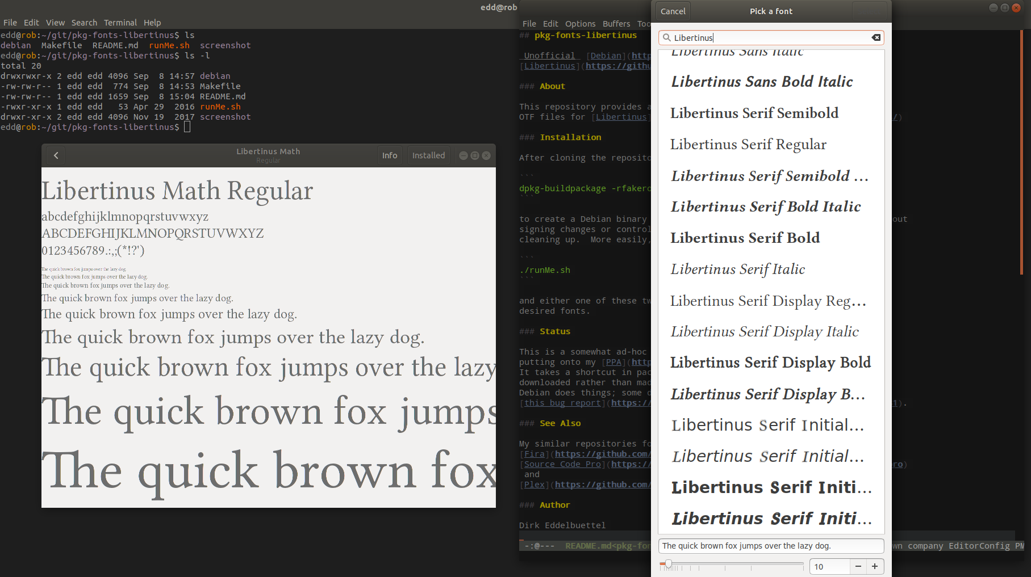Image resolution: width=1031 pixels, height=577 pixels.
Task: Click the Libertinus Math Regular sample heading
Action: [177, 191]
